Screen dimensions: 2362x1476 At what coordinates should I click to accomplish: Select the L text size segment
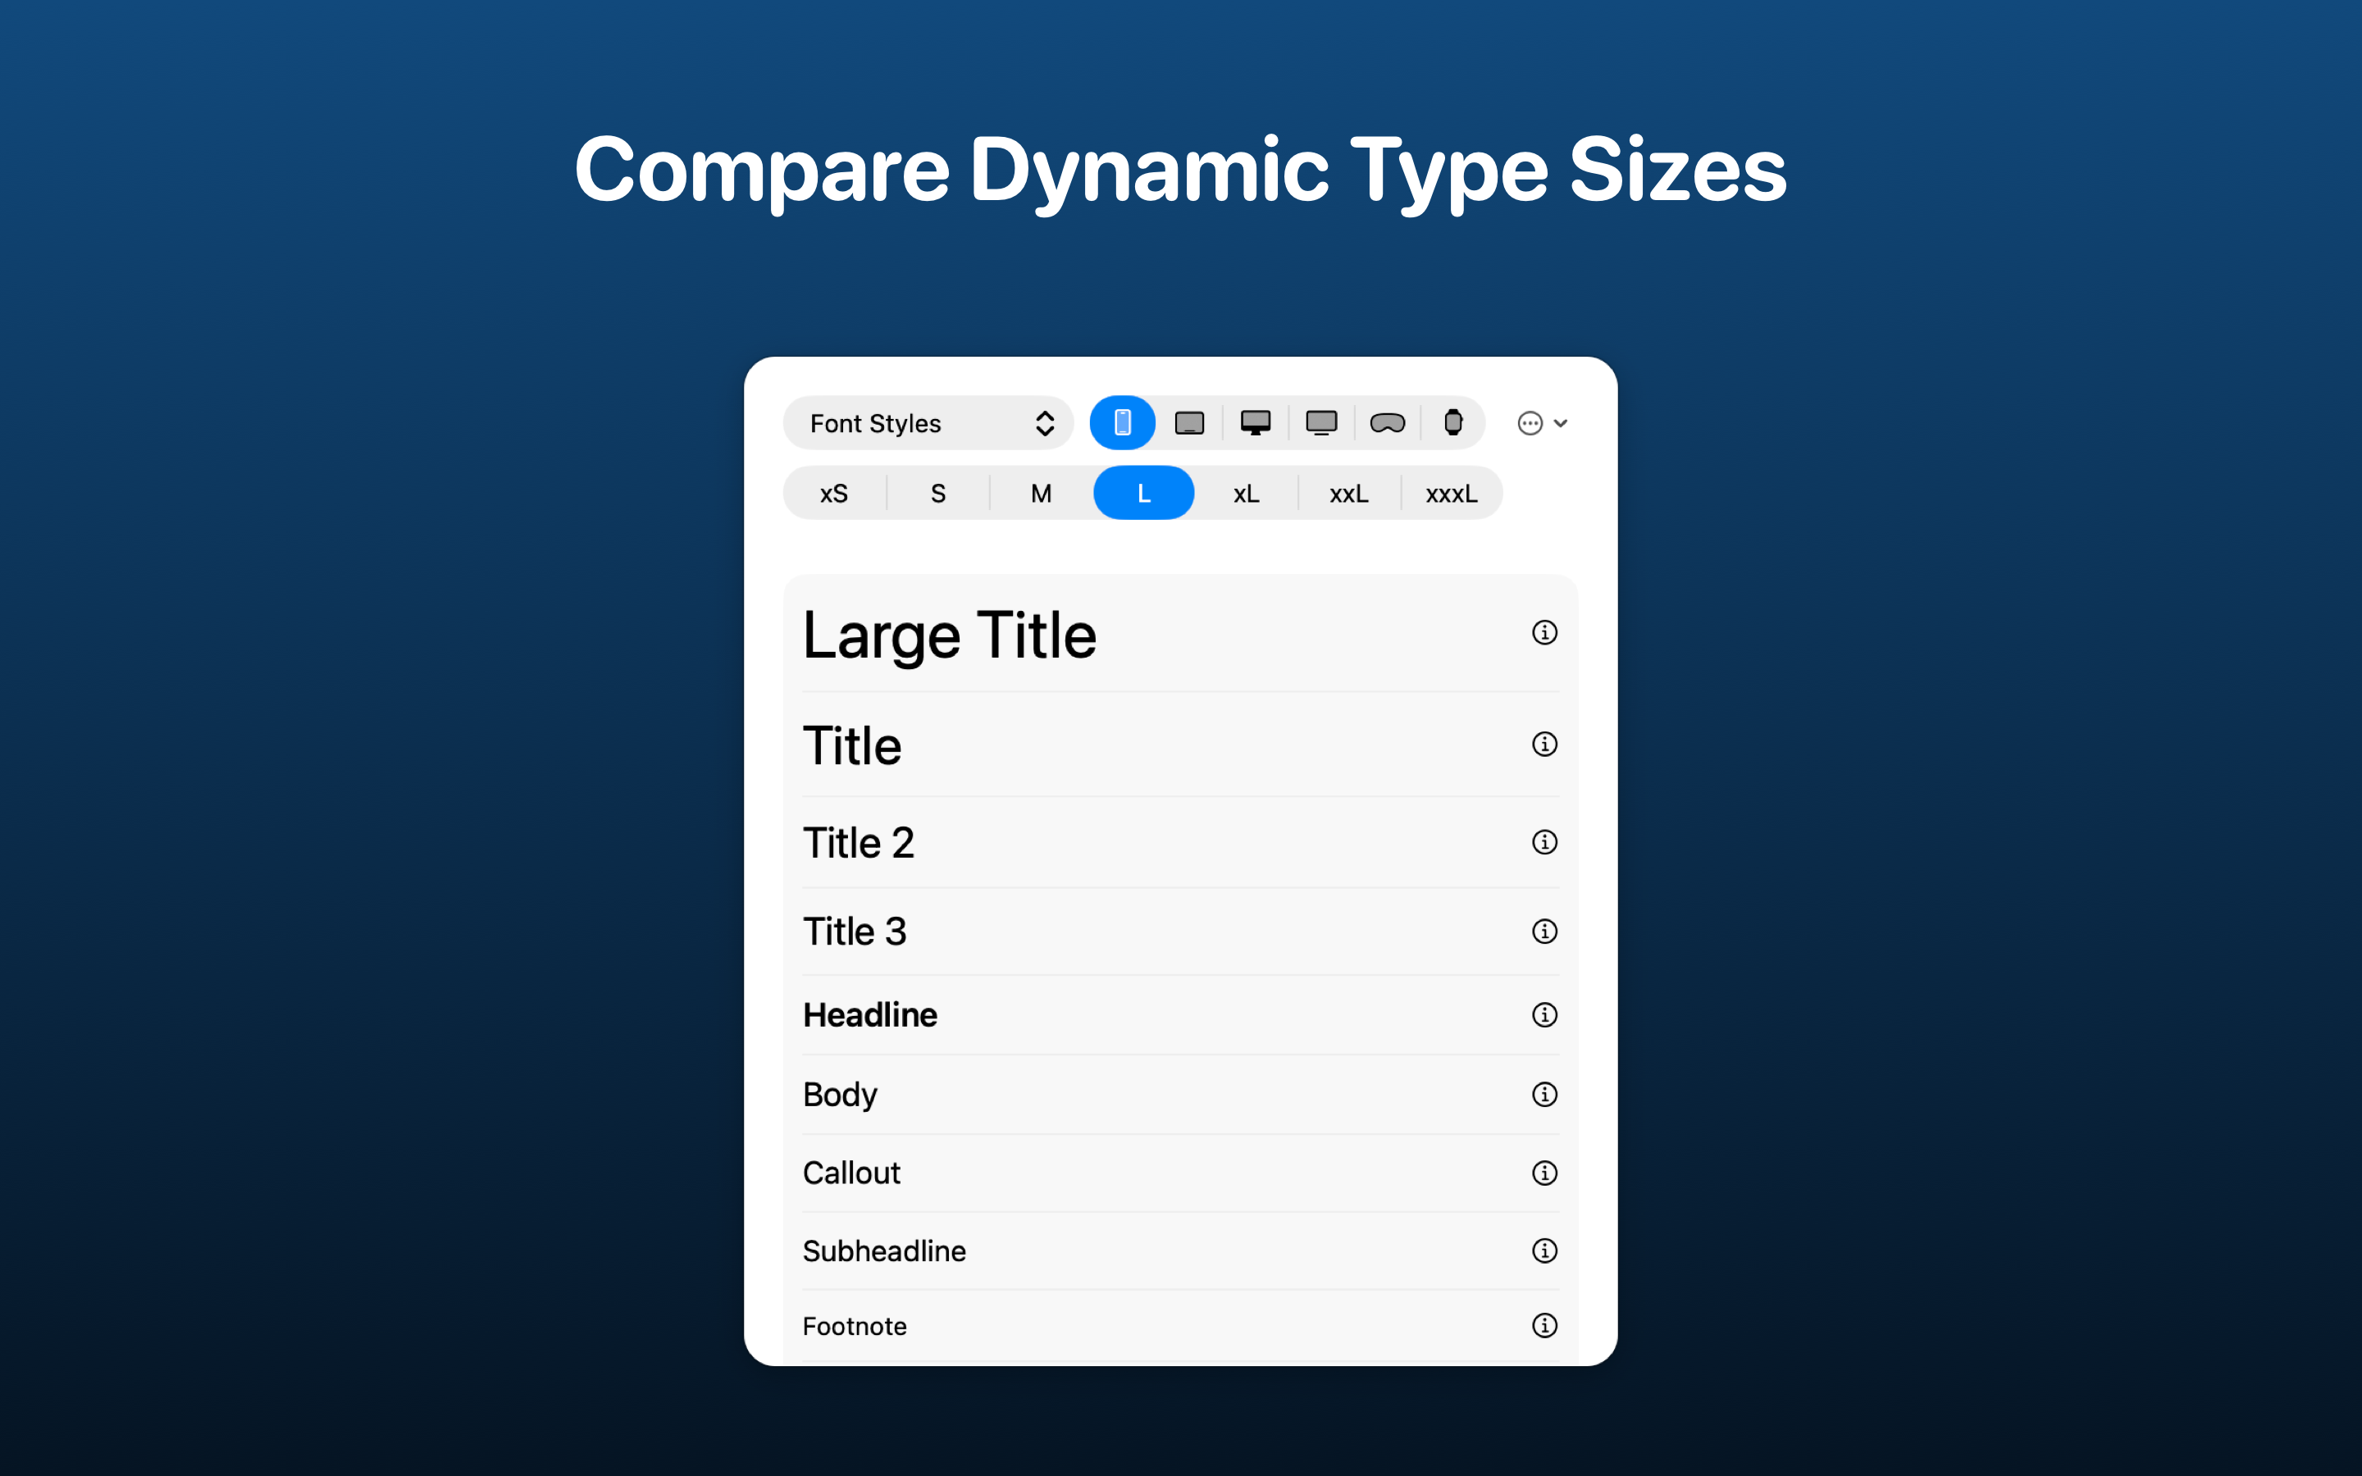tap(1144, 493)
